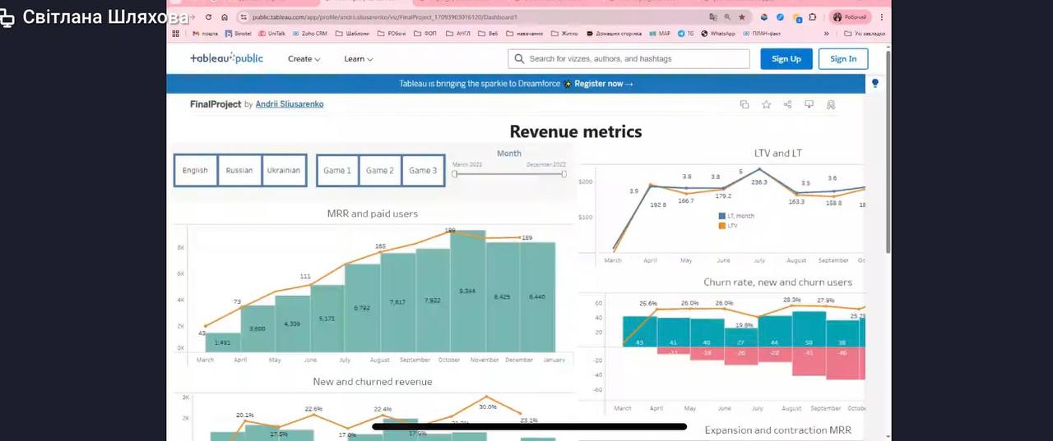
Task: Click the download viz icon
Action: pos(809,104)
